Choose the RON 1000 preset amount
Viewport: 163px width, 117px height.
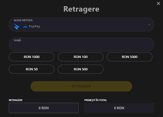[32, 57]
